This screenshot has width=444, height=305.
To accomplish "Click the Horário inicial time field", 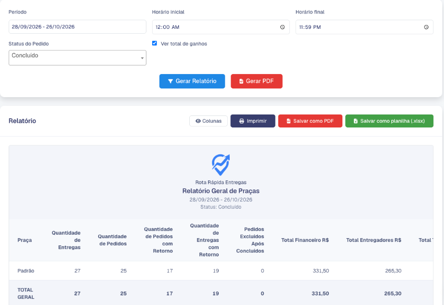I will pyautogui.click(x=221, y=27).
